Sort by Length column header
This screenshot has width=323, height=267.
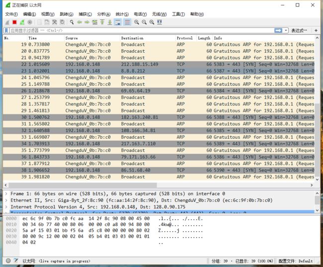click(x=205, y=38)
